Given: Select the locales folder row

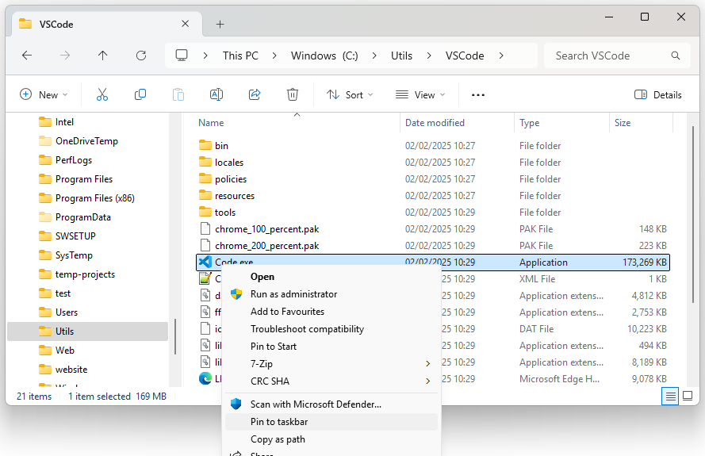Looking at the screenshot, I should [x=433, y=163].
